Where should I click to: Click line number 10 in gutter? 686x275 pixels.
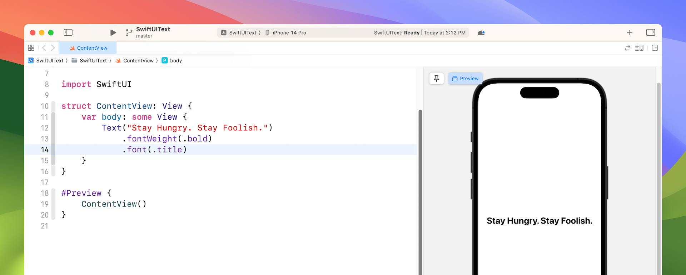pyautogui.click(x=45, y=106)
